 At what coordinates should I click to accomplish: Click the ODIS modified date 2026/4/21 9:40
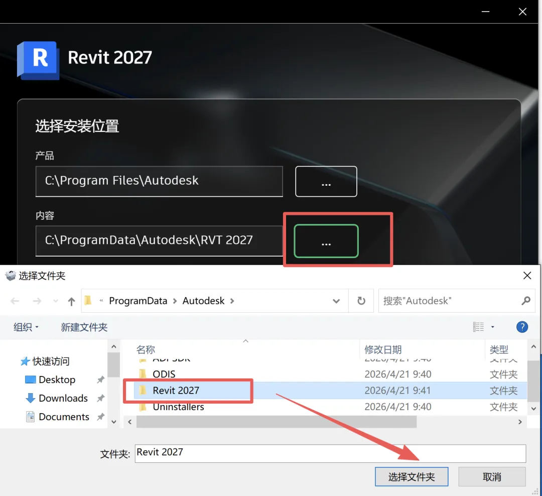(398, 374)
